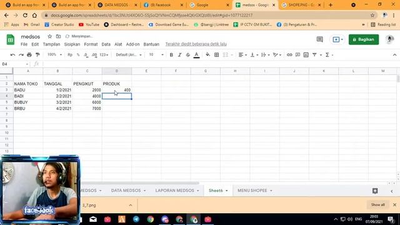Select column D header
The image size is (400, 225).
[117, 71]
